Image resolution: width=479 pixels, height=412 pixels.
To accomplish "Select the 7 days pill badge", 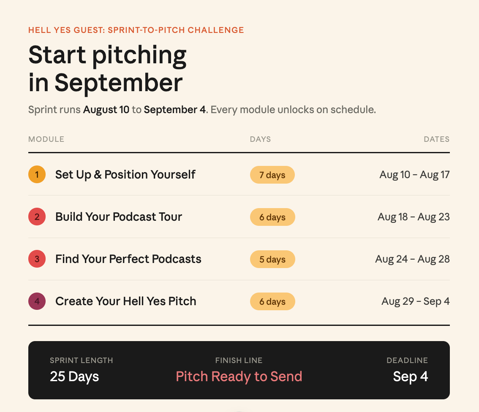I will click(272, 175).
